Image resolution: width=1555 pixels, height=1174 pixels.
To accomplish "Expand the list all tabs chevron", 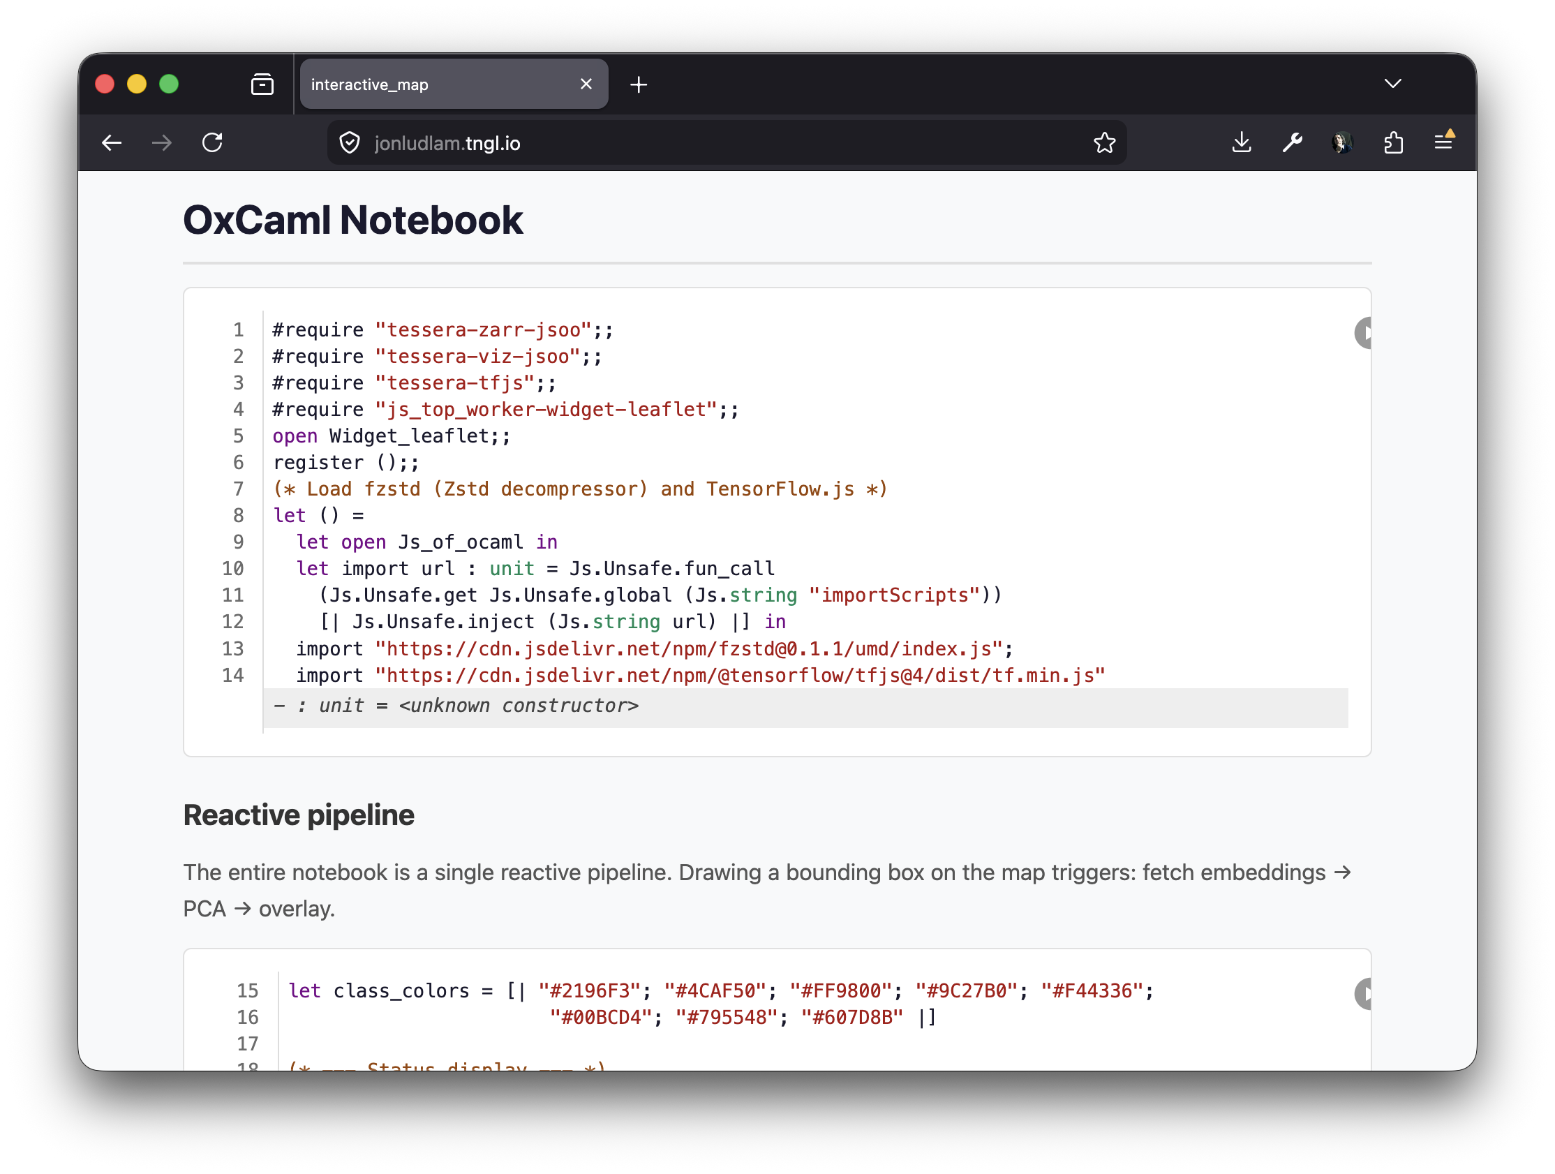I will [x=1392, y=84].
